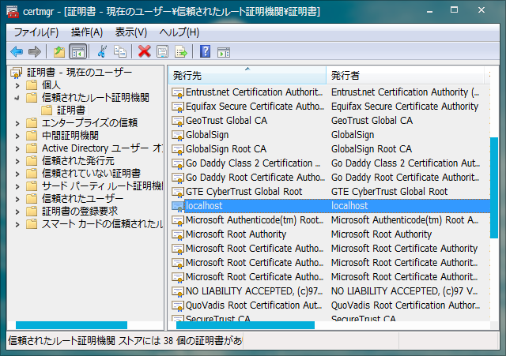Expand the 中間証明機関 node
506x356 pixels.
[17, 137]
